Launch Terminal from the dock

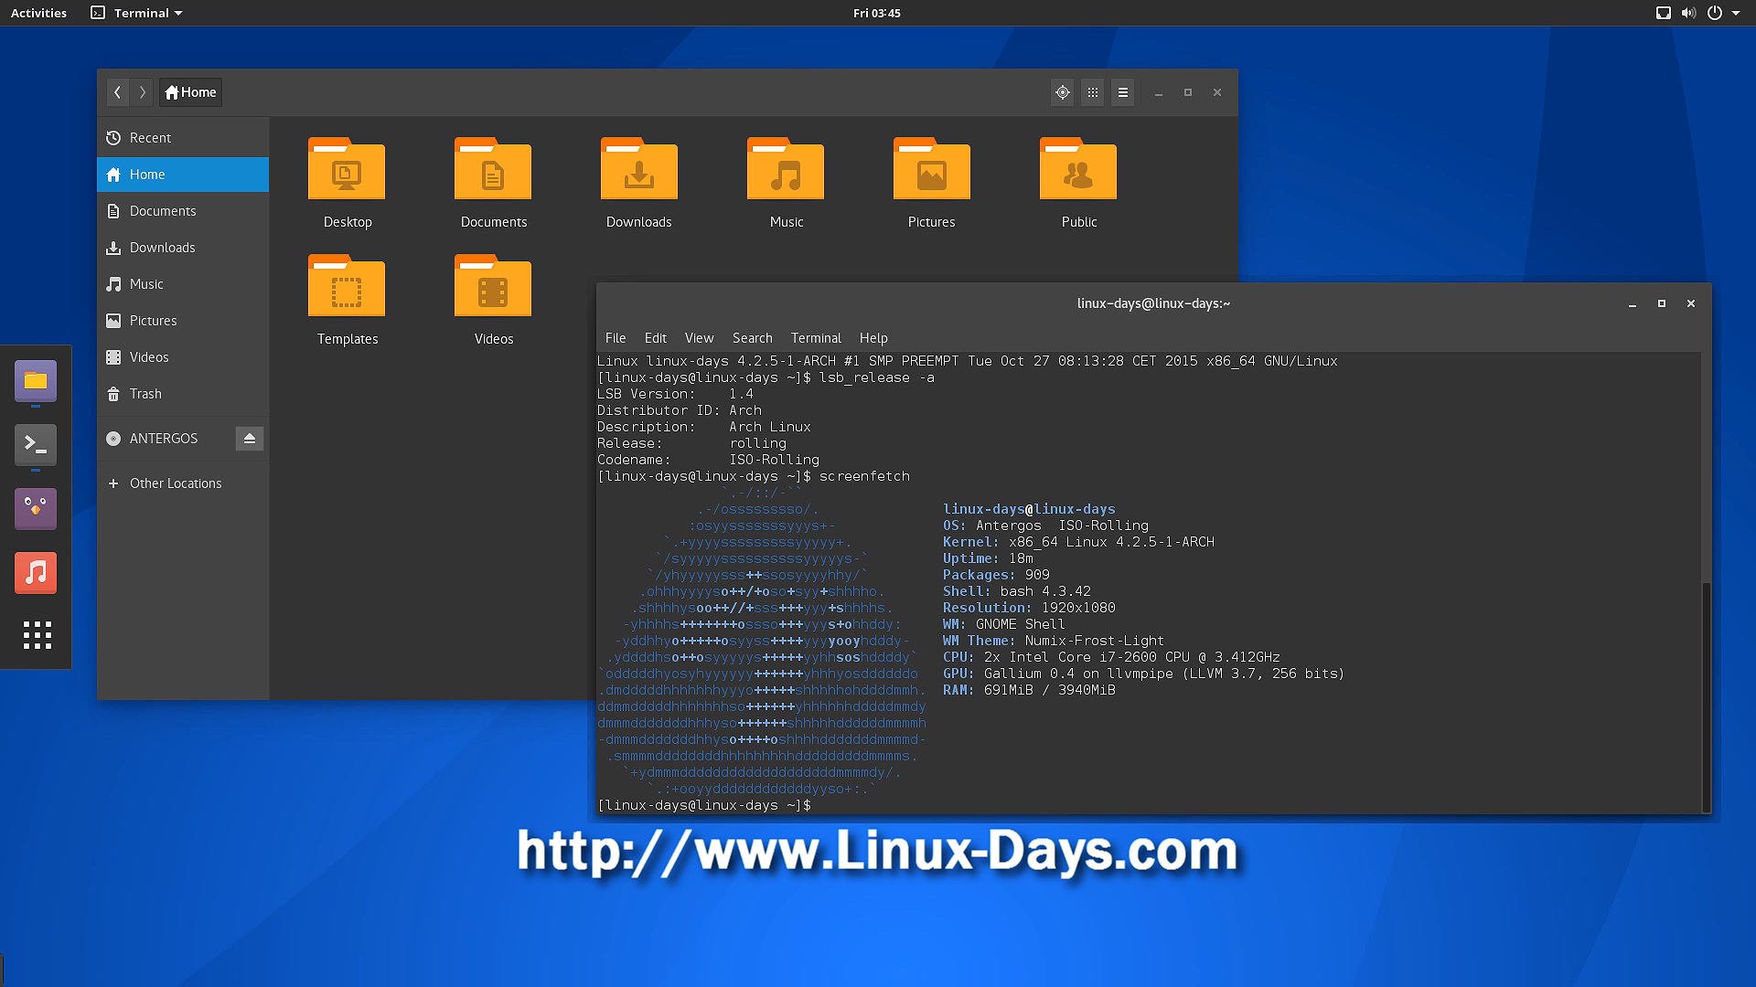coord(36,445)
